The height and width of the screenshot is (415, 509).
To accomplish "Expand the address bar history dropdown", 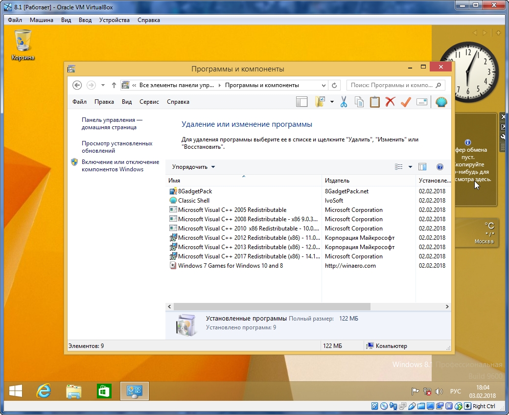I will pyautogui.click(x=324, y=85).
